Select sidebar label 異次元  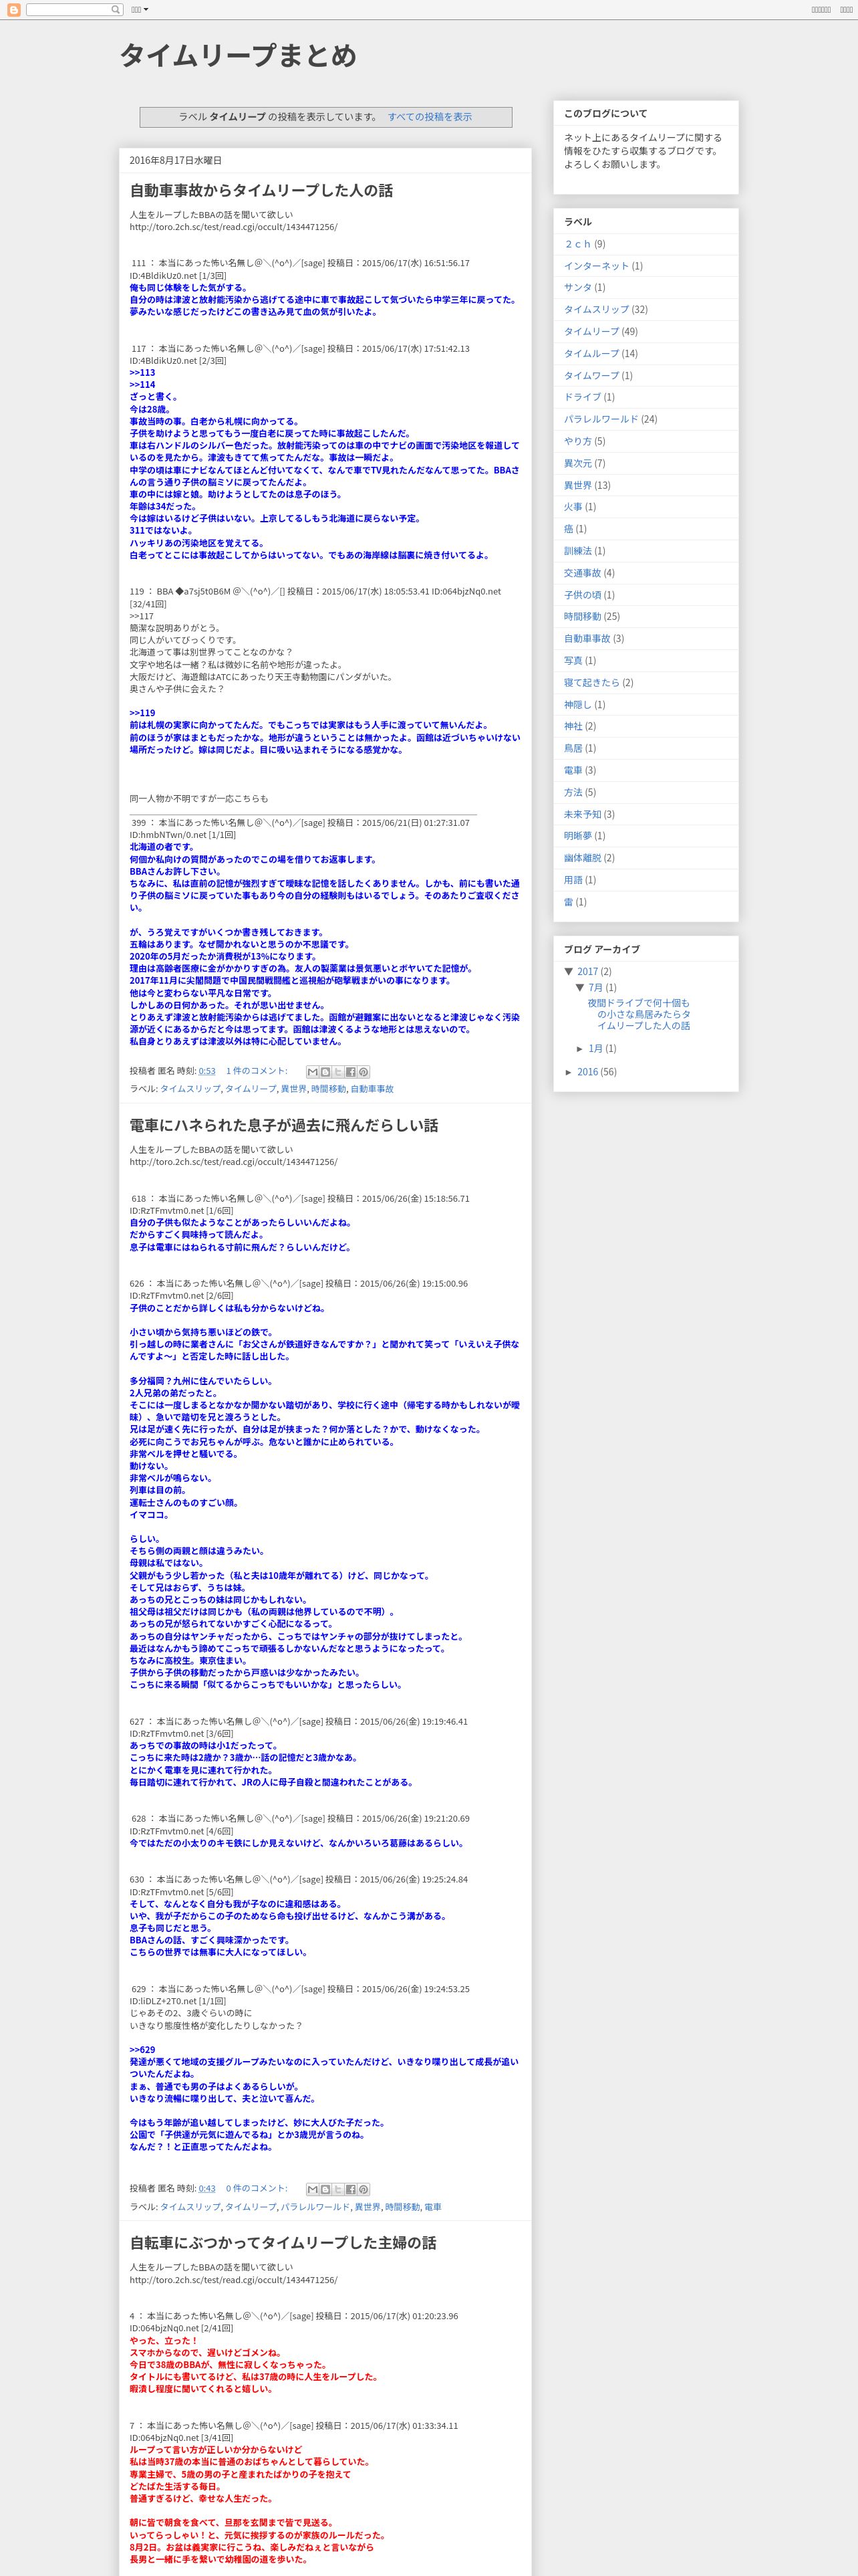click(x=577, y=463)
